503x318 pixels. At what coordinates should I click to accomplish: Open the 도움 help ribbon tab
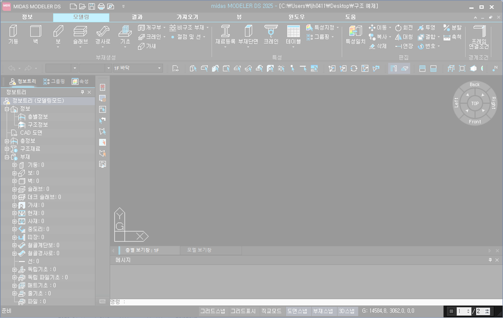point(351,17)
